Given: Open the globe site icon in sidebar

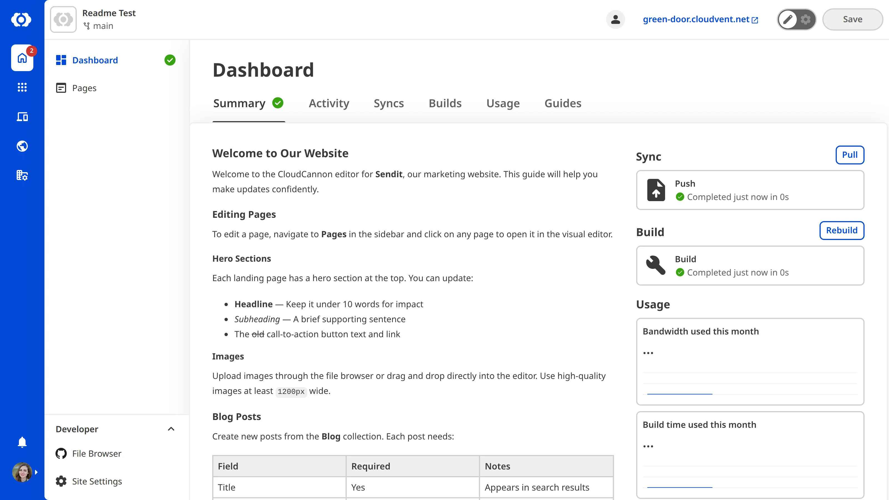Looking at the screenshot, I should [22, 146].
